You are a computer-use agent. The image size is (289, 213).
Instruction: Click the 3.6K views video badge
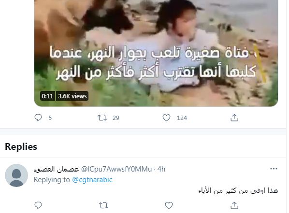pos(72,96)
